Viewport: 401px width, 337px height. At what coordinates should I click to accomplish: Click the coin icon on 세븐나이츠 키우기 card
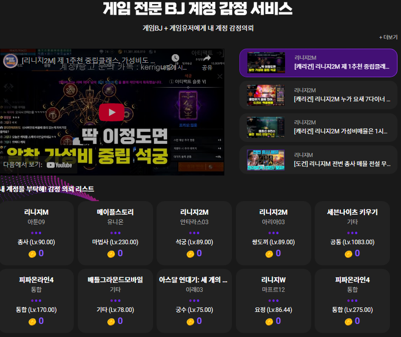[x=349, y=254]
